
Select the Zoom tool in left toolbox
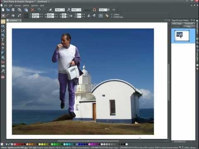point(3,71)
